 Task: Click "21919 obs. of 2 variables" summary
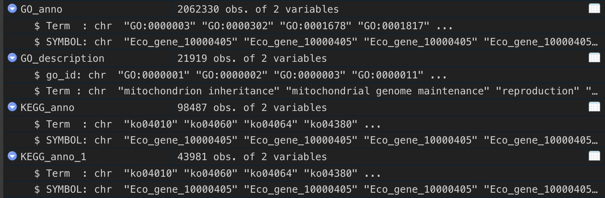252,58
